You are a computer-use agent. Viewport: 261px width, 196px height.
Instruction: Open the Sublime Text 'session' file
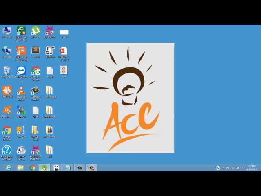click(35, 52)
